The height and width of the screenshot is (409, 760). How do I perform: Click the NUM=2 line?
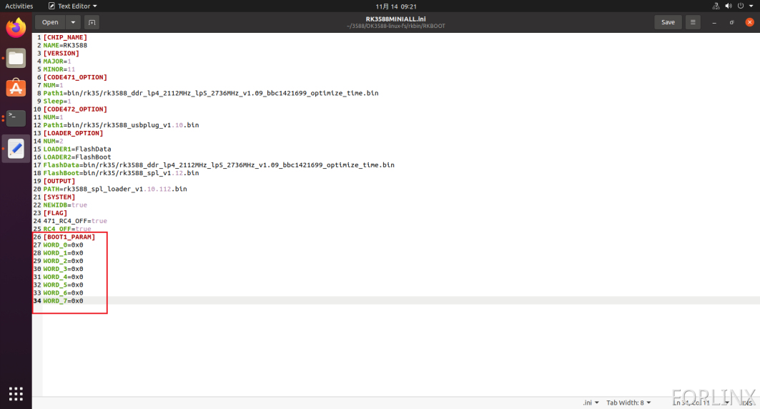[x=54, y=141]
